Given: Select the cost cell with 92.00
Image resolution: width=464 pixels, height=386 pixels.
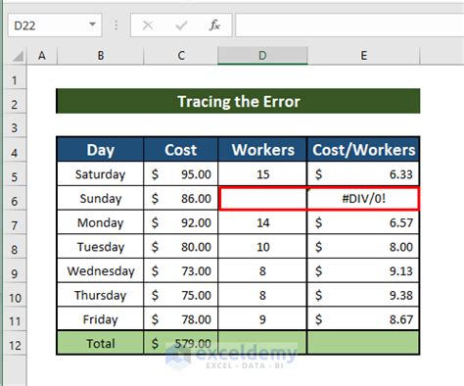Looking at the screenshot, I should pyautogui.click(x=181, y=222).
